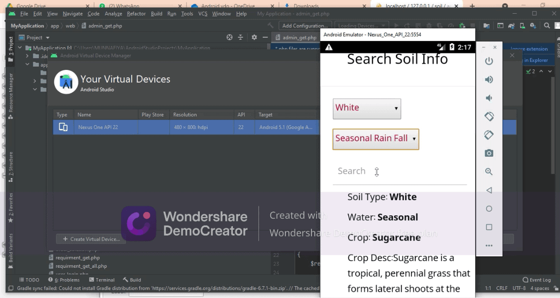The width and height of the screenshot is (560, 298).
Task: Select the Nexus One API 22 device row
Action: tap(185, 128)
